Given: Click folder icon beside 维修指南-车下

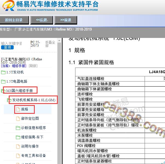Looking at the screenshot, I should [18, 137].
